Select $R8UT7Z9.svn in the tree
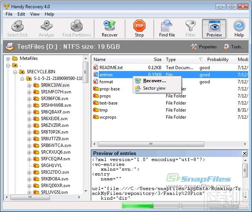The width and height of the screenshot is (252, 212). [x=55, y=139]
